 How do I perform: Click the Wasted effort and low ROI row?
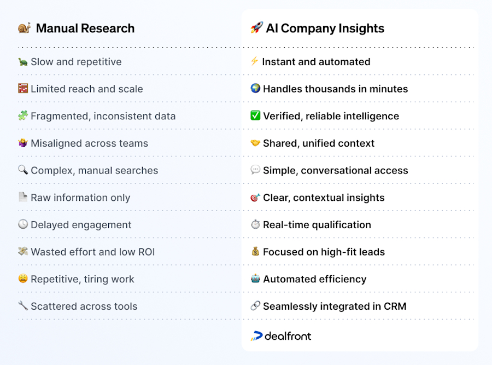click(130, 252)
